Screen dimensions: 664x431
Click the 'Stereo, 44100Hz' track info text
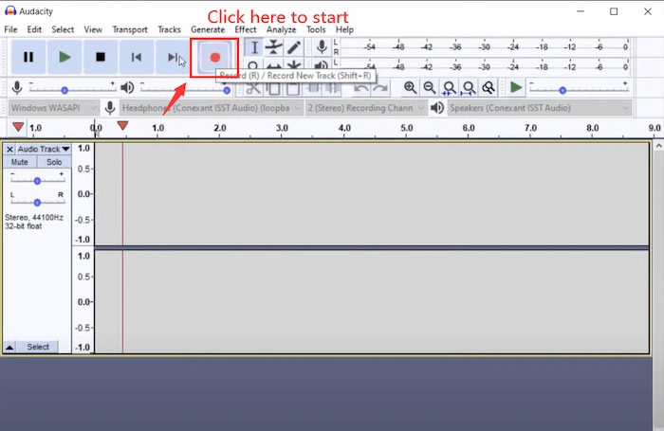(x=34, y=218)
